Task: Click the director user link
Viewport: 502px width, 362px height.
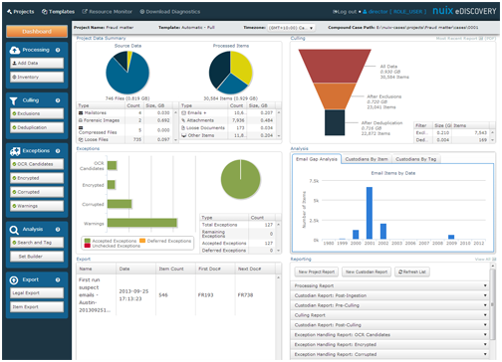Action: pos(394,12)
